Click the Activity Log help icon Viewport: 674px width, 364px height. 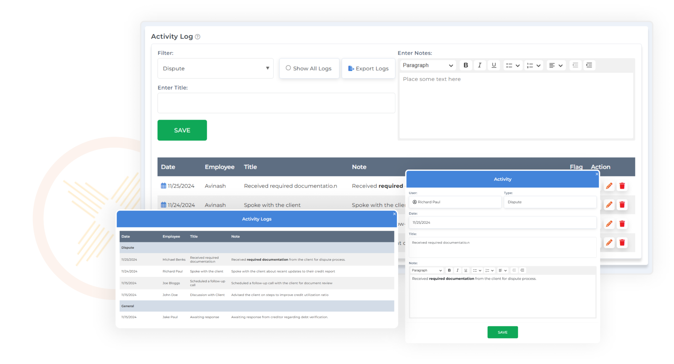(197, 37)
